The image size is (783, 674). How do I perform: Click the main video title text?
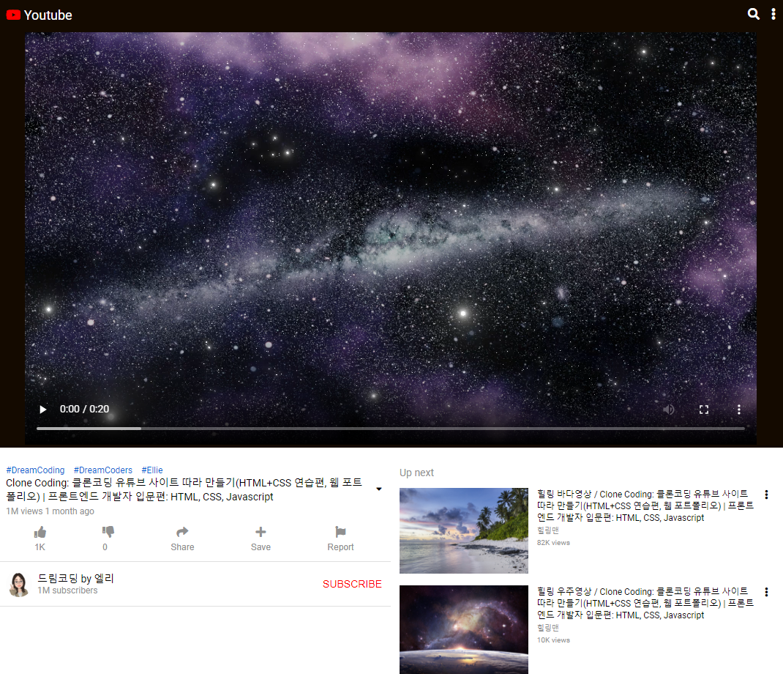pyautogui.click(x=184, y=489)
